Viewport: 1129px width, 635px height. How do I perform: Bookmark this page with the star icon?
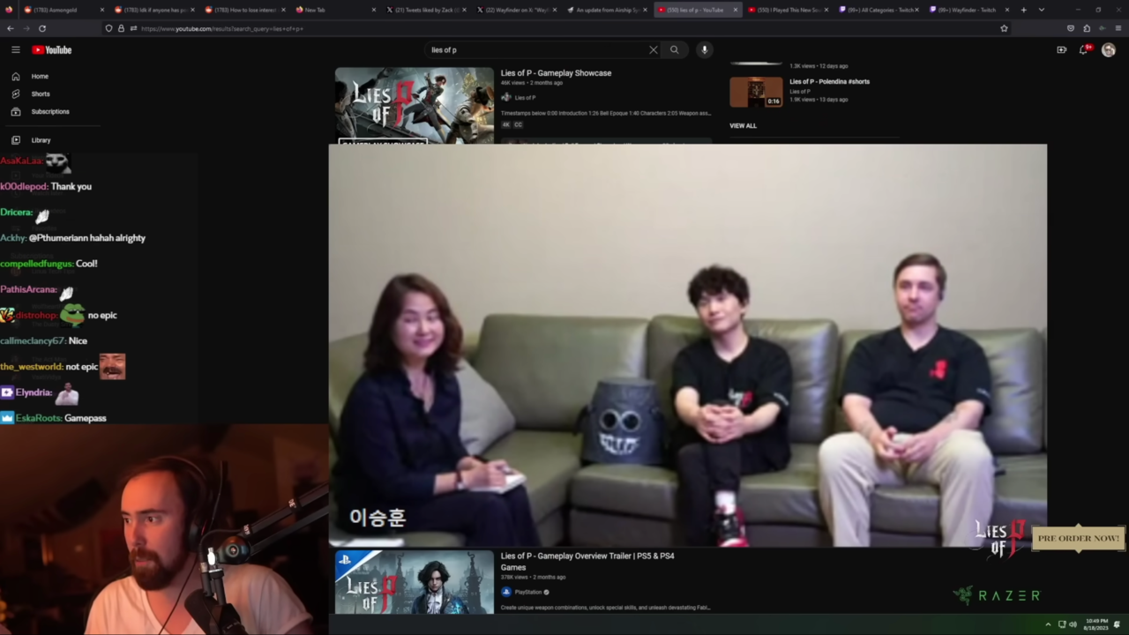(x=1004, y=28)
